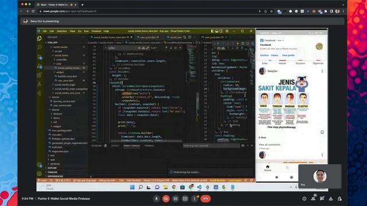
Task: Click Confirm in the Facebook friend request notification
Action: pos(264,56)
